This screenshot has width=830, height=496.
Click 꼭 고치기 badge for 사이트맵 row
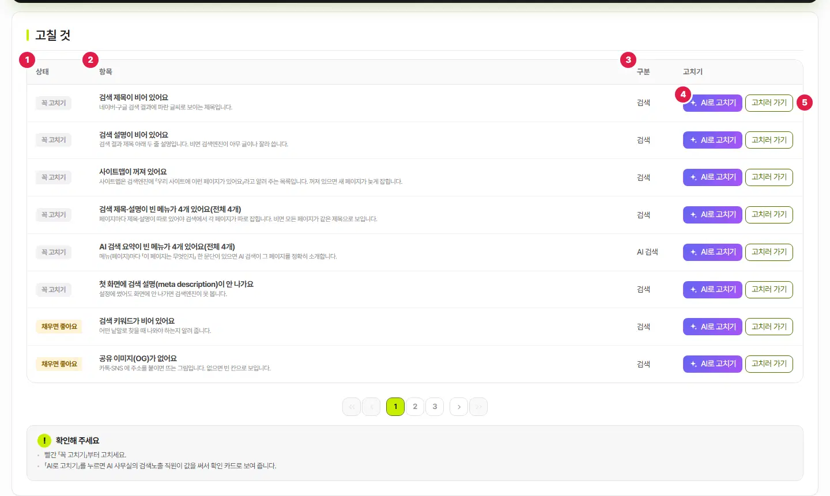[x=54, y=177]
